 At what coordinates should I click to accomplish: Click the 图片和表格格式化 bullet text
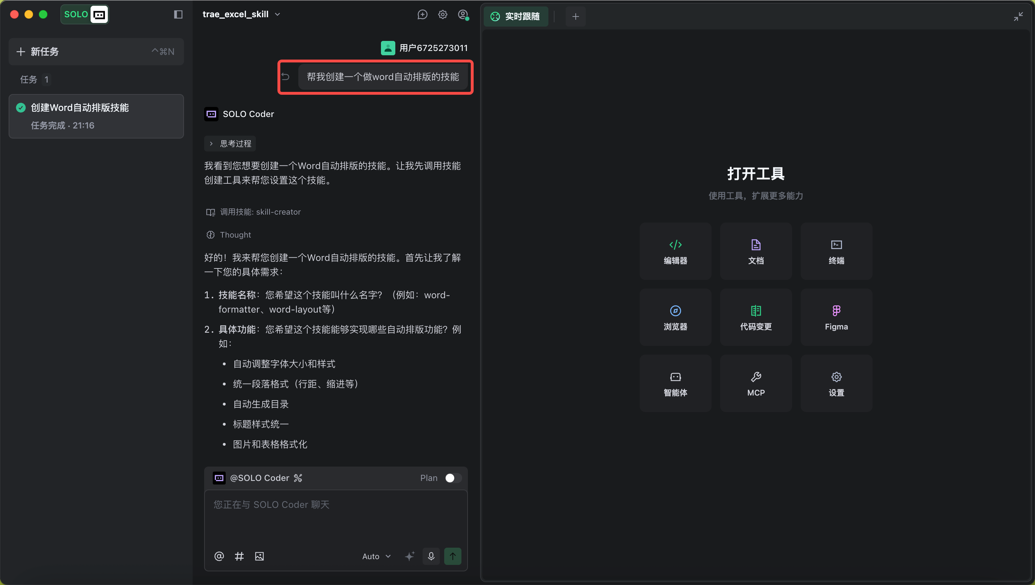pos(270,444)
